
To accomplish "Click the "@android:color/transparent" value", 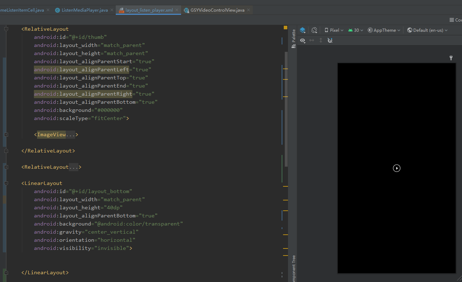I will pyautogui.click(x=139, y=224).
